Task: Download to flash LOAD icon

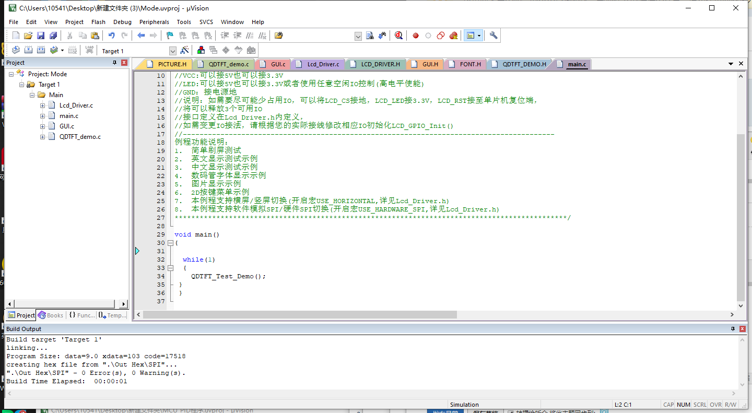Action: click(89, 50)
